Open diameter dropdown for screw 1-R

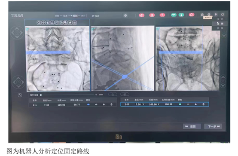pyautogui.click(x=143, y=104)
